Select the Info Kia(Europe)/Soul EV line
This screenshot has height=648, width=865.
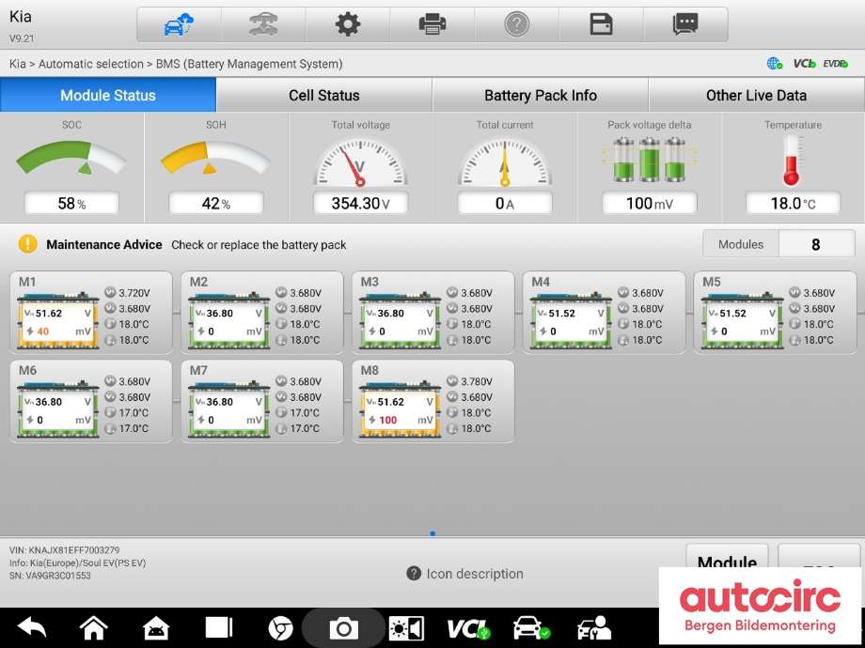coord(77,563)
